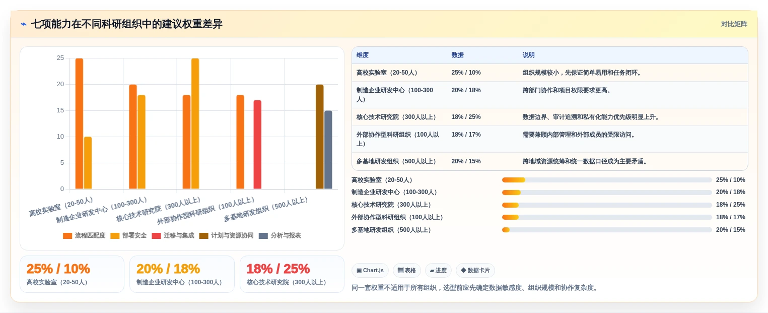Click the lightning icon beside the title
Screen dimensions: 768x313
(23, 24)
